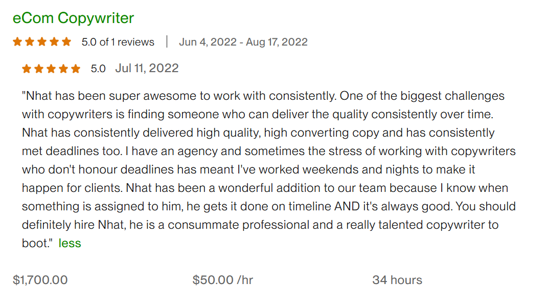Click fifth star beside '5.0 of 1 reviews'

point(66,42)
